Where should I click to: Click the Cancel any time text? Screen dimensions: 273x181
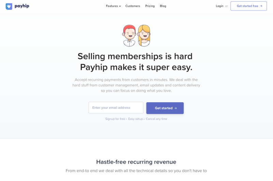(157, 119)
